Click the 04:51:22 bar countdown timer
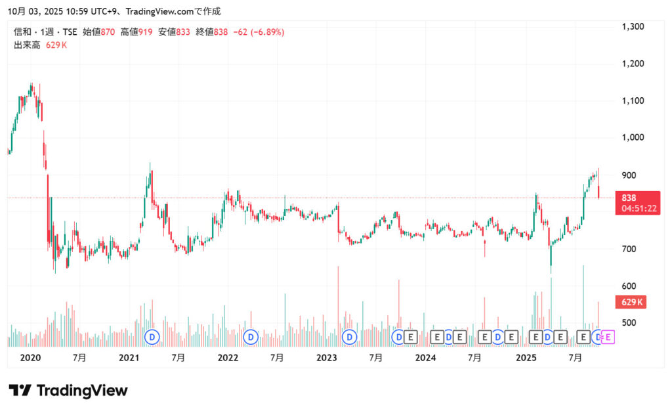672x413 pixels. click(x=636, y=208)
